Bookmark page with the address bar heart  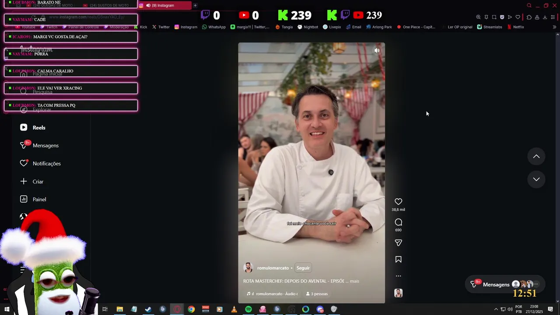pos(518,17)
